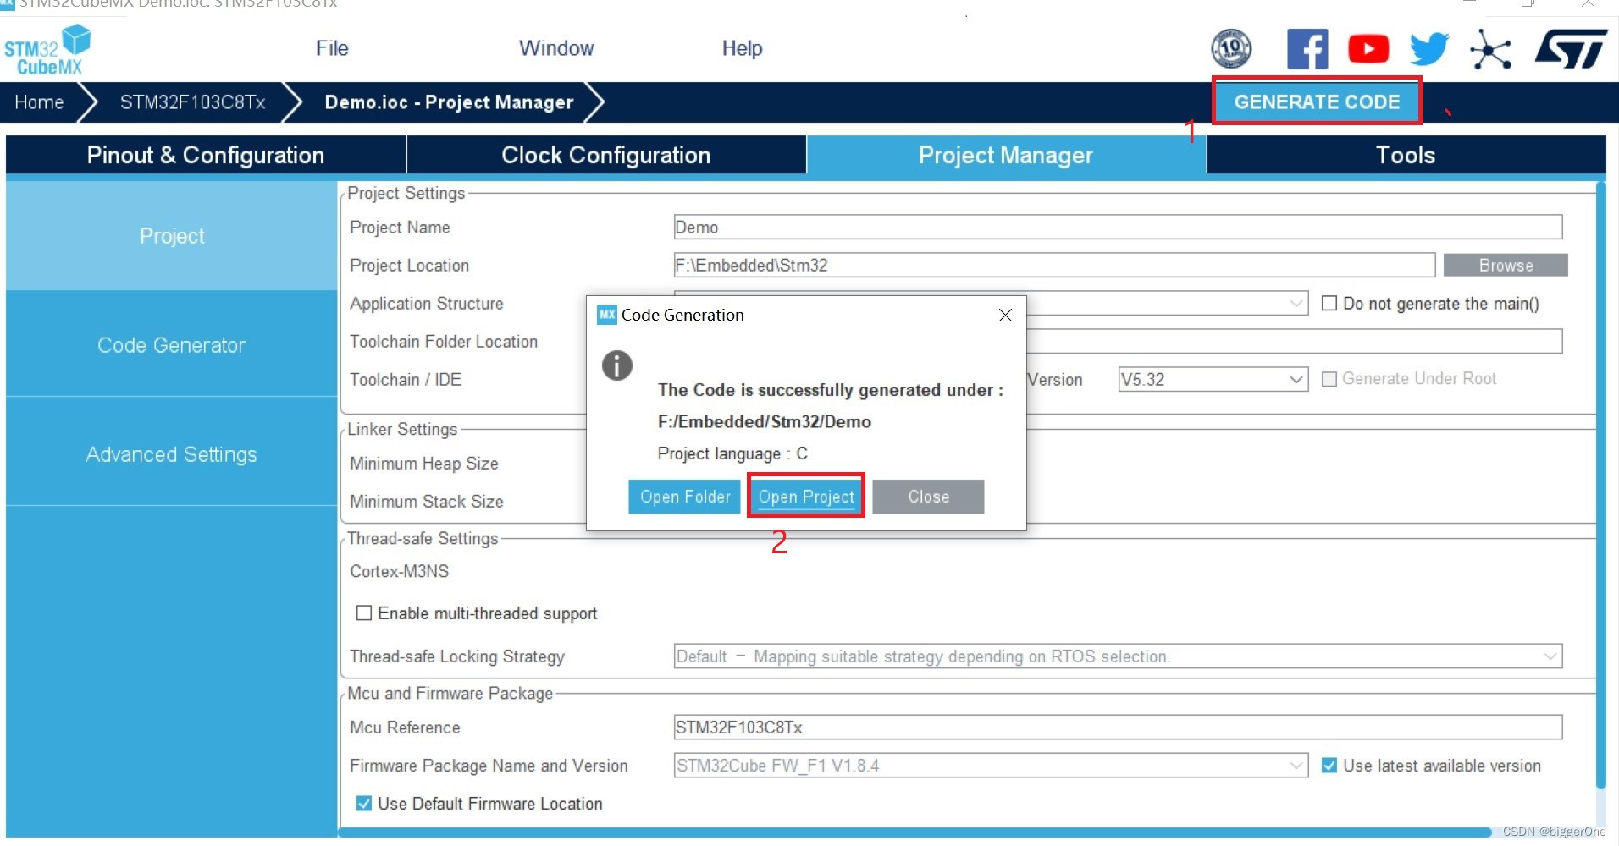Click Close button in dialog

click(928, 497)
